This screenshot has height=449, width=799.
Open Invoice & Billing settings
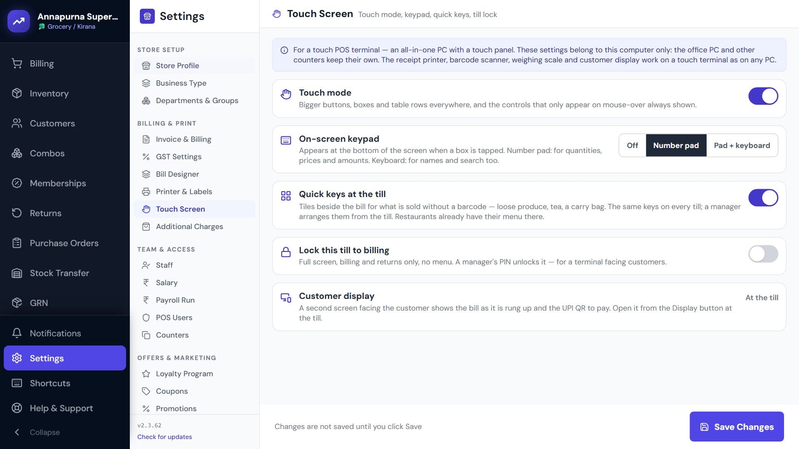click(194, 139)
